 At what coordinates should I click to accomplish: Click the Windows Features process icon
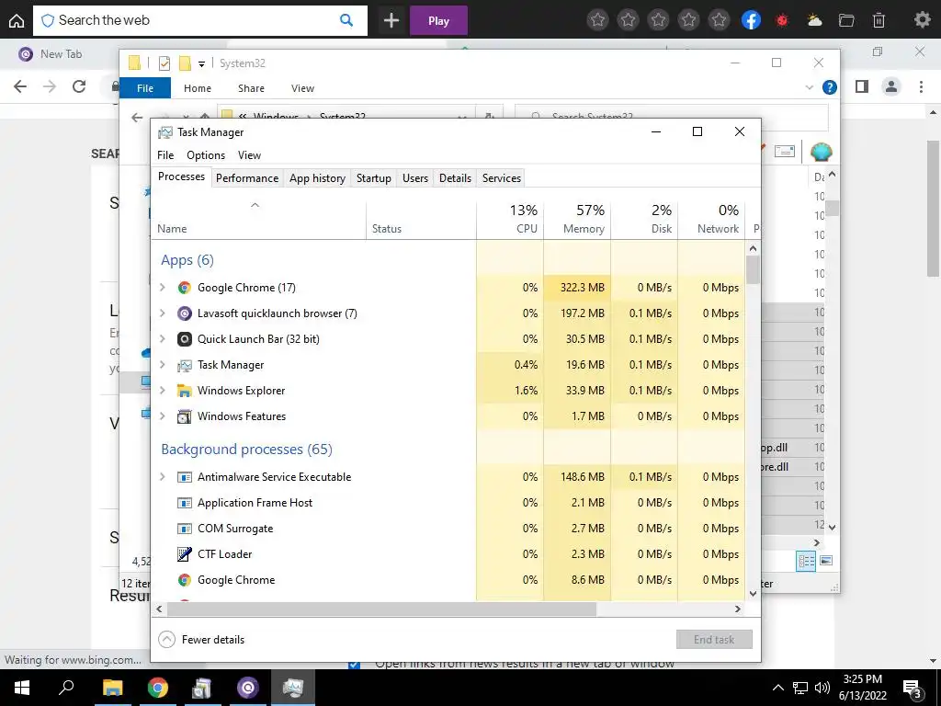(x=184, y=416)
